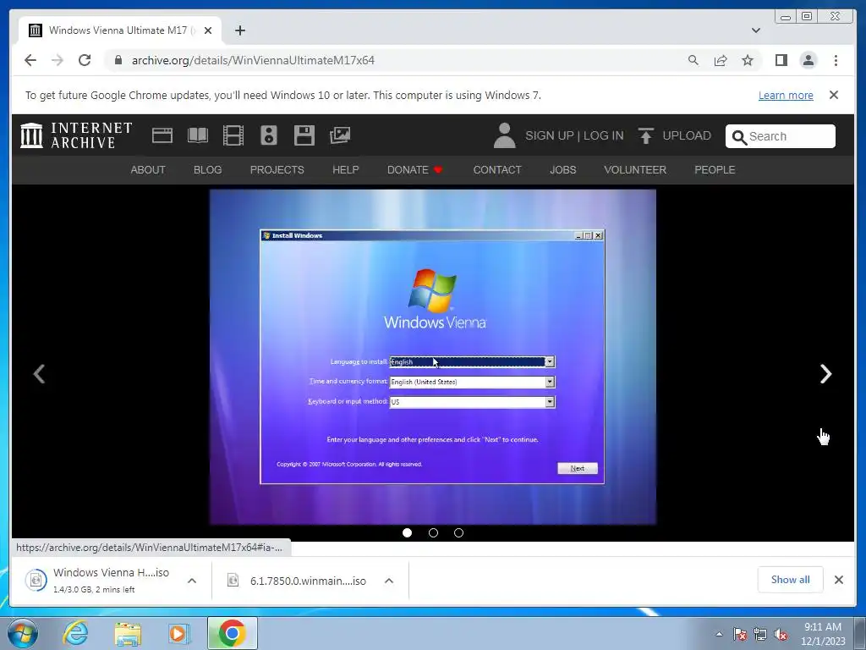Click the muted volume tray icon
The height and width of the screenshot is (650, 866).
click(x=781, y=635)
